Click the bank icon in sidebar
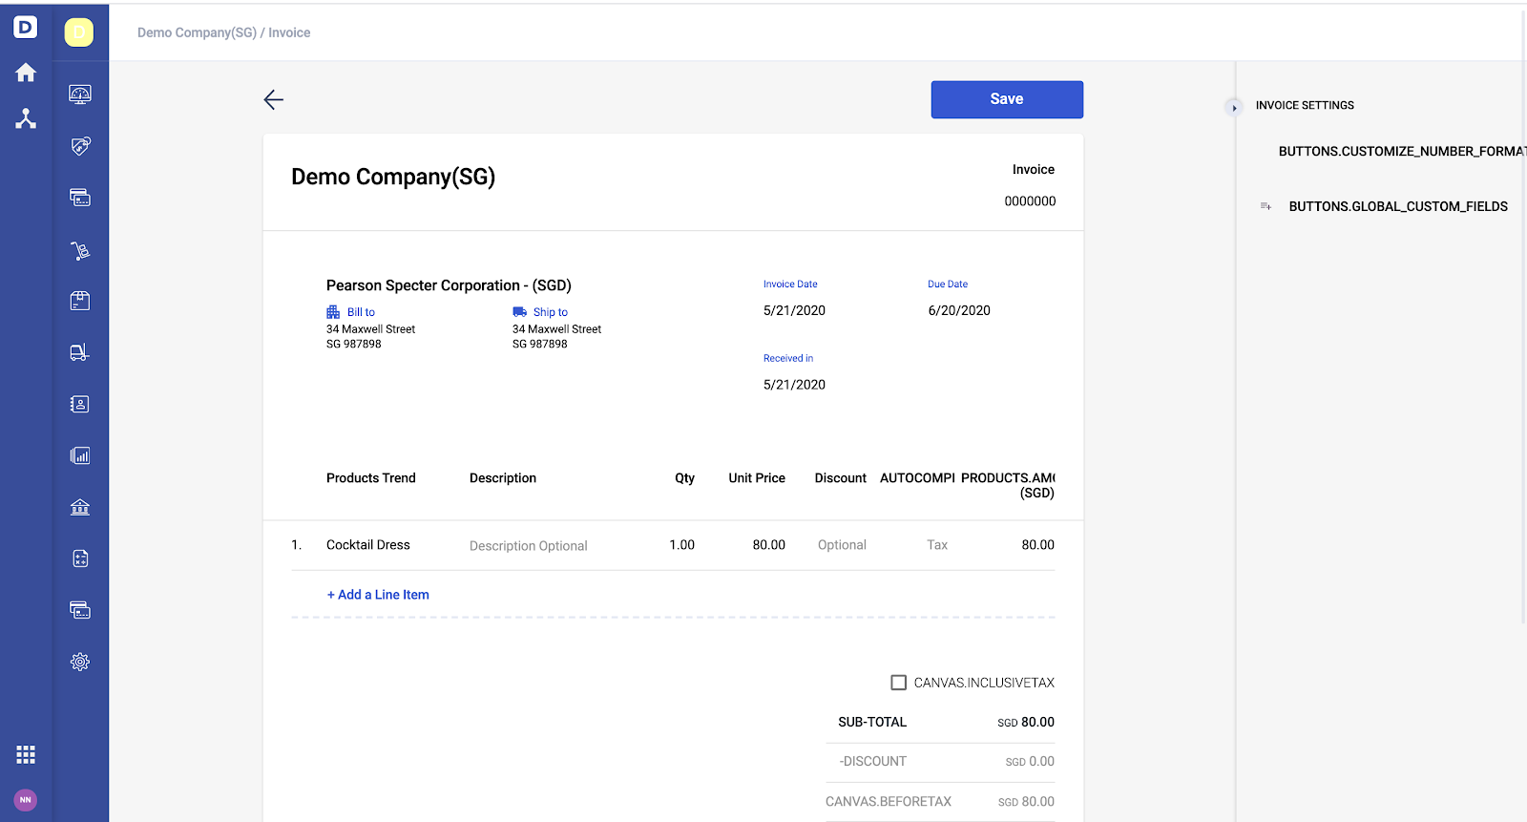The width and height of the screenshot is (1527, 822). coord(80,507)
